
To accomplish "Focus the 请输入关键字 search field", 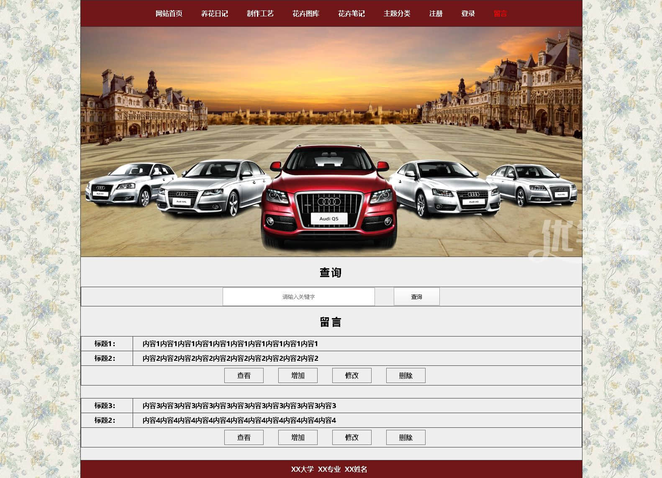I will (x=298, y=297).
